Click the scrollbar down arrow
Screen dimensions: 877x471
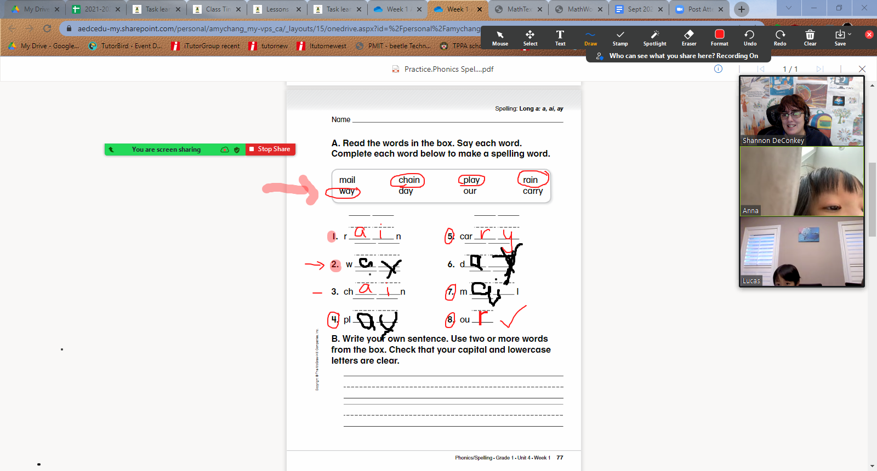(873, 467)
